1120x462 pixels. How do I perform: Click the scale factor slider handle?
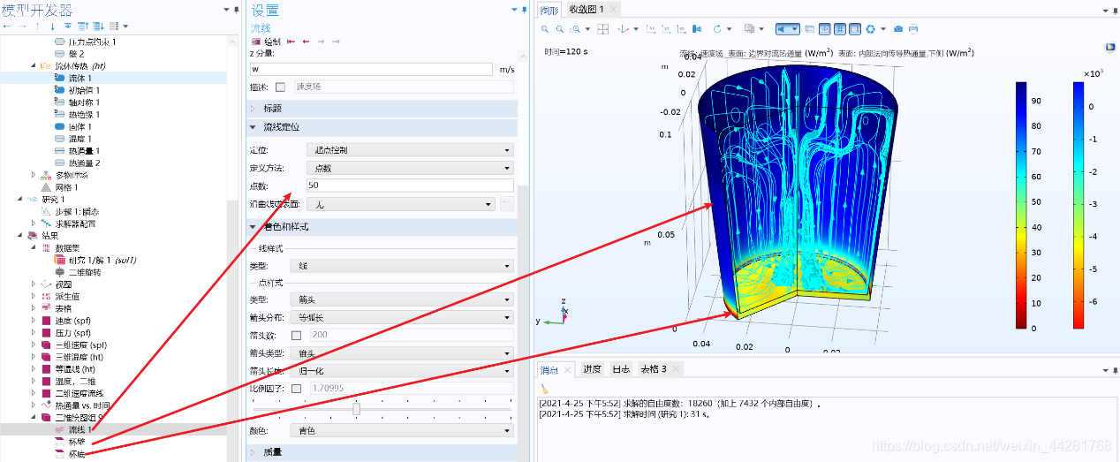tap(357, 408)
